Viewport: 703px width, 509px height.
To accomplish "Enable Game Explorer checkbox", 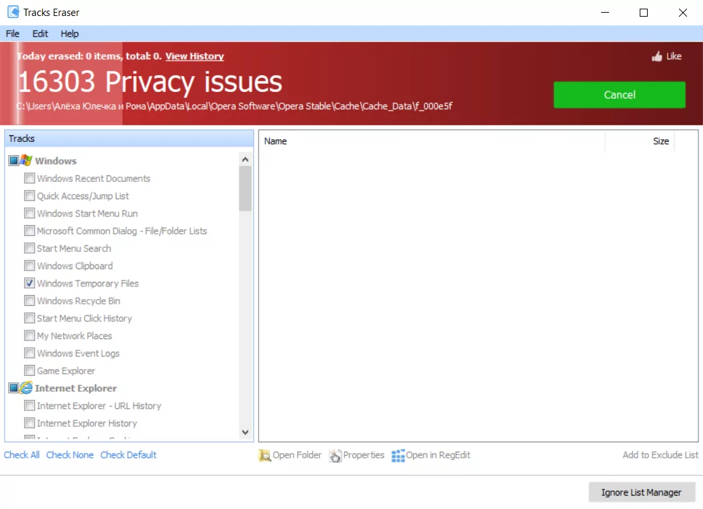I will 29,370.
